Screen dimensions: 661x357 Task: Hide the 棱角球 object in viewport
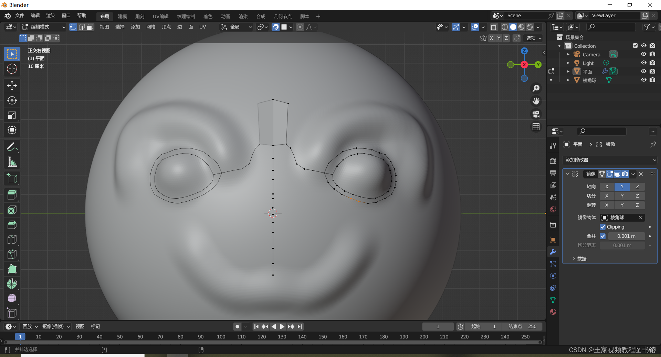tap(643, 80)
